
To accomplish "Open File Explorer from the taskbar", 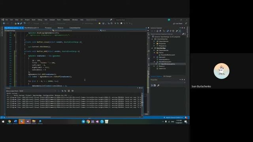I will click(34, 121).
